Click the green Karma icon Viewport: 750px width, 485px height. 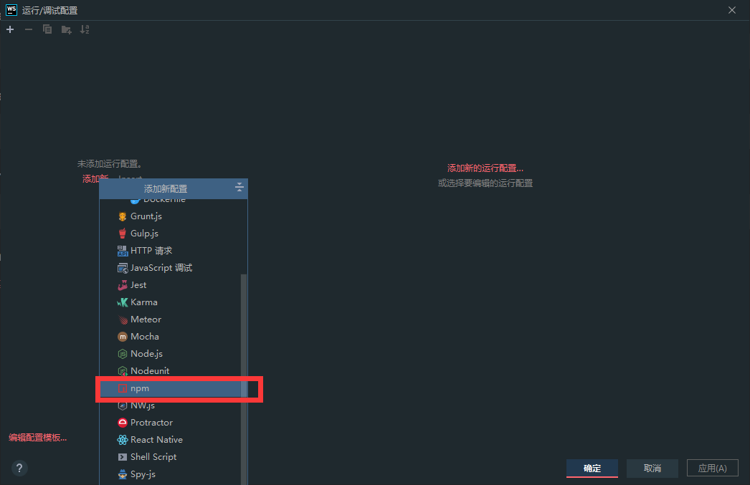click(x=123, y=302)
